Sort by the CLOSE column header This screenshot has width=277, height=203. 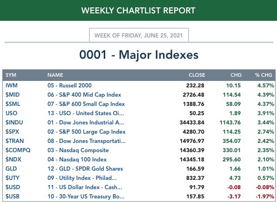point(197,75)
